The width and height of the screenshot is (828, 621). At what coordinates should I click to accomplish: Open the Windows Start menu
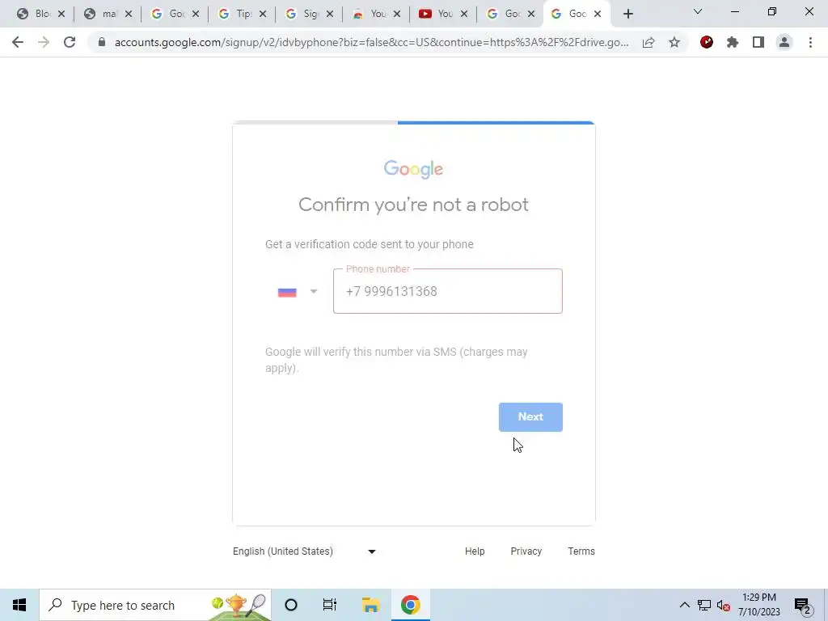19,605
